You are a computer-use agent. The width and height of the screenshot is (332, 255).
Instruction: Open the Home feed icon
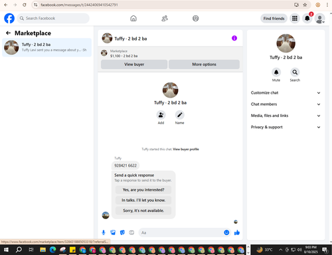click(133, 18)
